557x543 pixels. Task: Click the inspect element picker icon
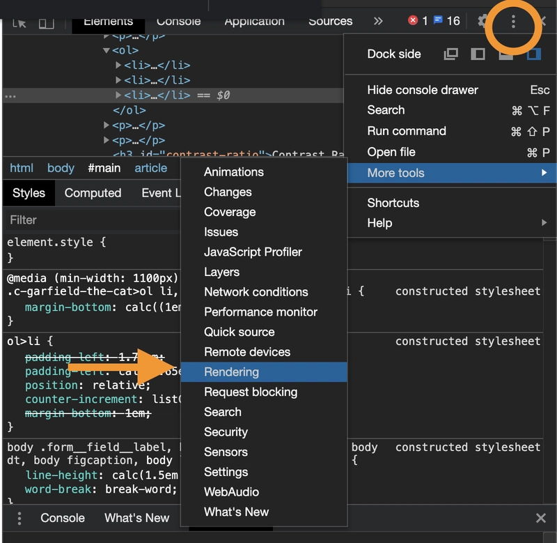(x=19, y=23)
